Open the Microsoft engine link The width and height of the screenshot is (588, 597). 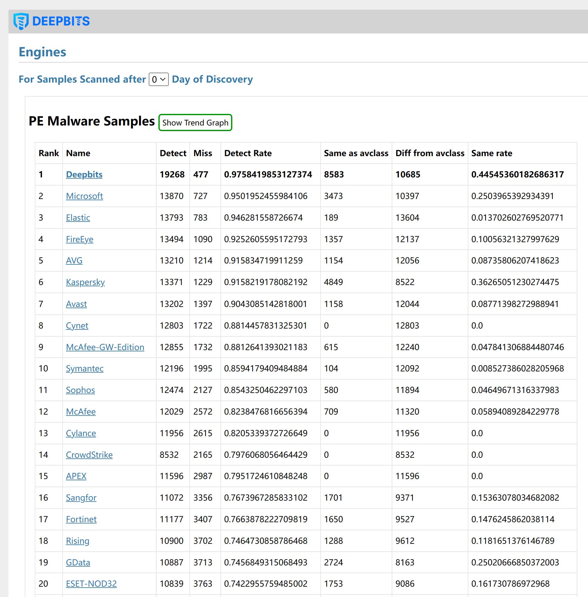click(x=85, y=196)
